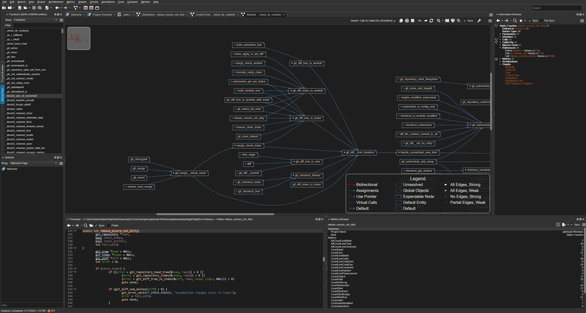586x313 pixels.
Task: Check the Prefer checkbox in the Previewer
Action: (x=109, y=225)
